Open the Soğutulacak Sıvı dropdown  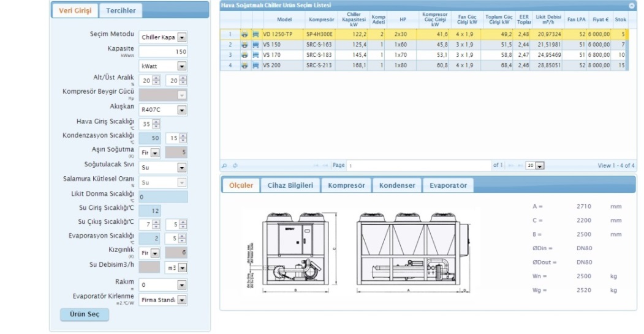click(182, 167)
